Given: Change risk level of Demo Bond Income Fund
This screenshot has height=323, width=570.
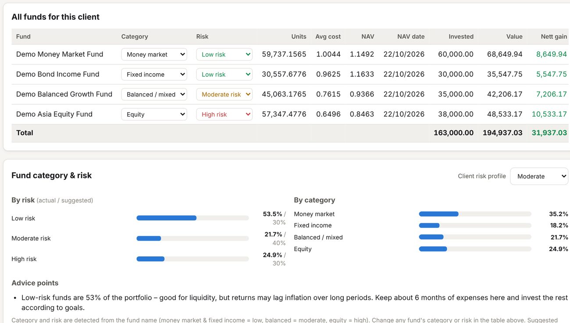Looking at the screenshot, I should (x=224, y=75).
